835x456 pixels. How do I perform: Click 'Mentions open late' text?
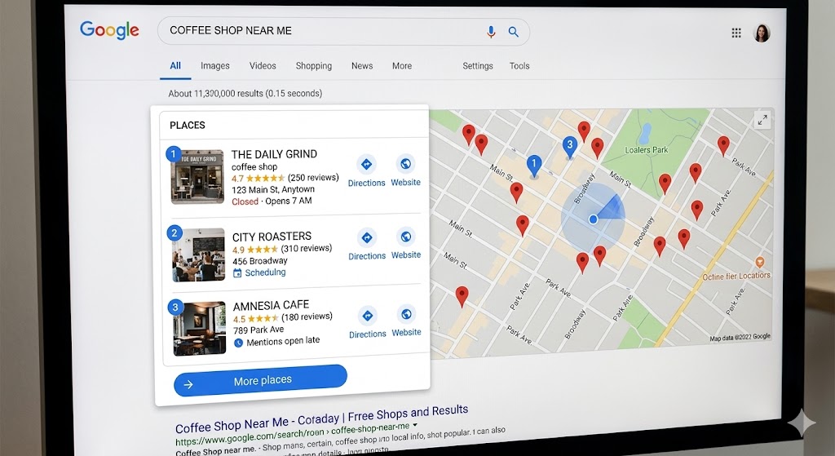tap(283, 341)
